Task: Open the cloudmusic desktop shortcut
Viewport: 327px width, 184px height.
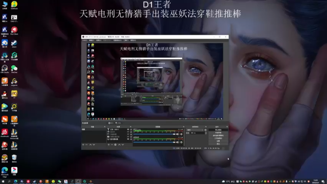Action: (4, 133)
